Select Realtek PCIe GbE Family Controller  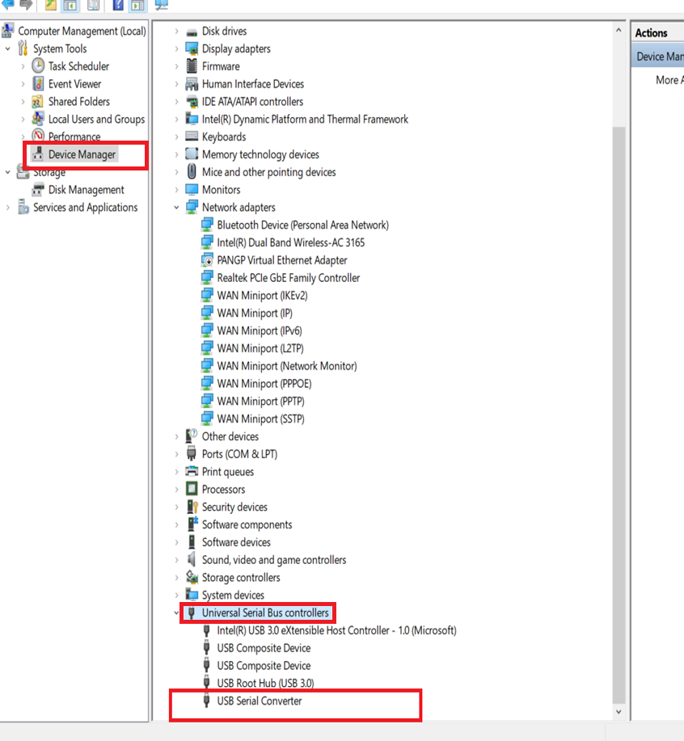pos(288,278)
